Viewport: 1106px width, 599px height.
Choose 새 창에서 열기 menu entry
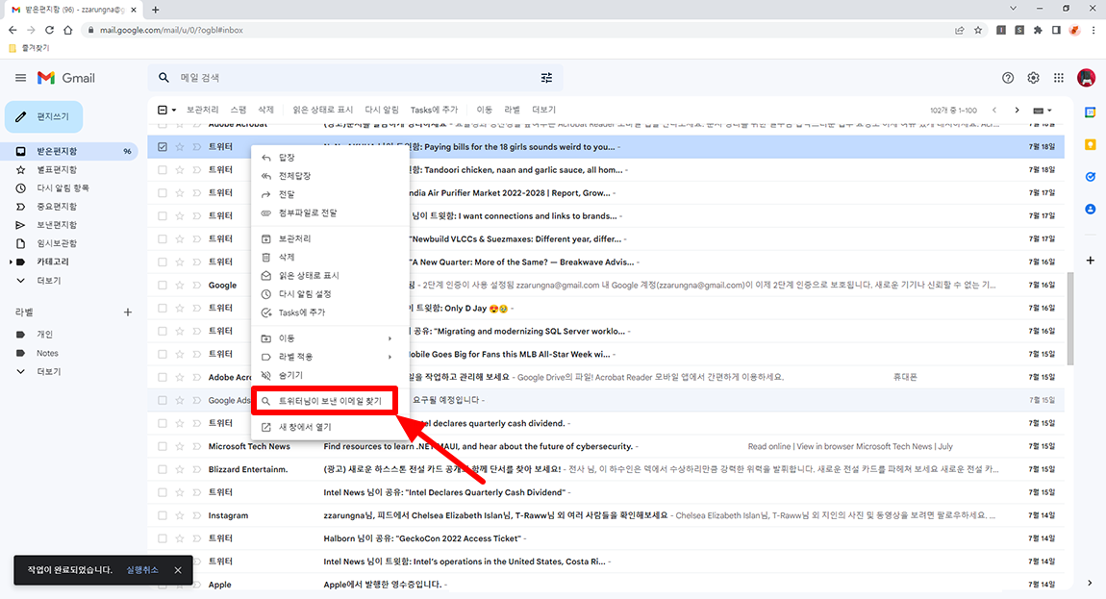click(x=330, y=427)
